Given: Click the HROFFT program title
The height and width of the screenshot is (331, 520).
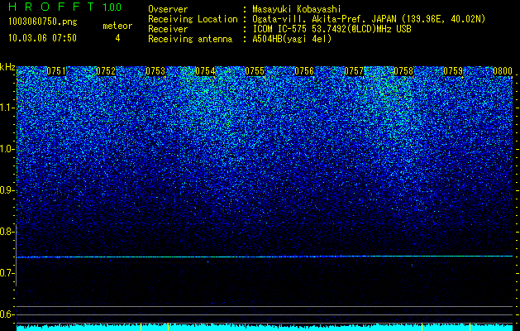Looking at the screenshot, I should tap(51, 7).
